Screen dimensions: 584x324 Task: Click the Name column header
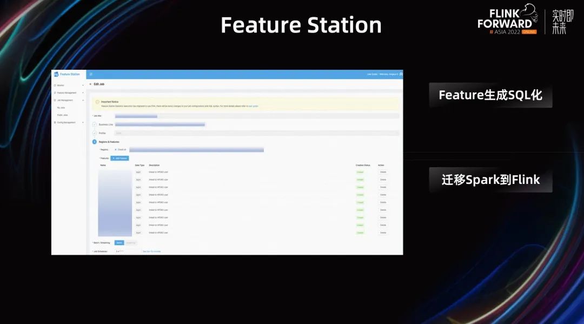tap(103, 166)
